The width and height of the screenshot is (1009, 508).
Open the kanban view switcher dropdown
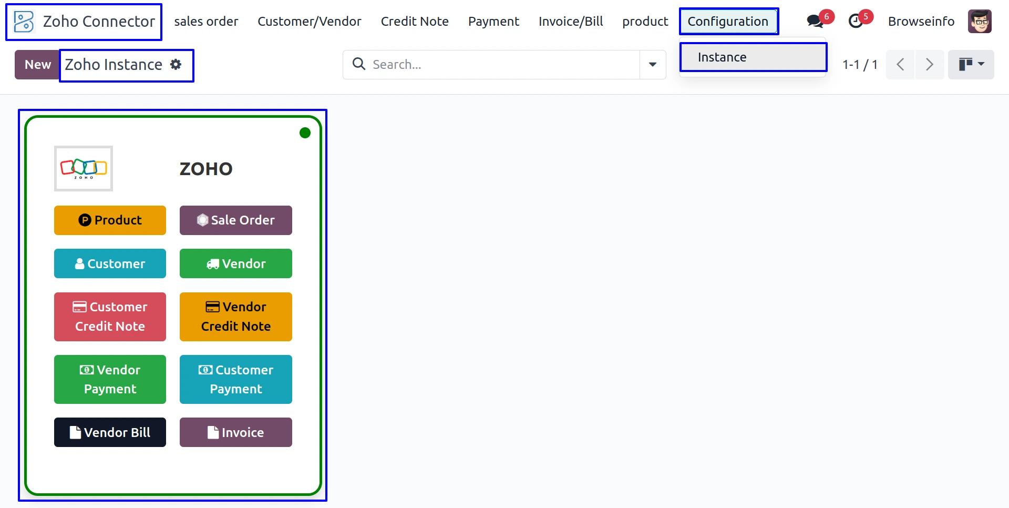pos(971,65)
